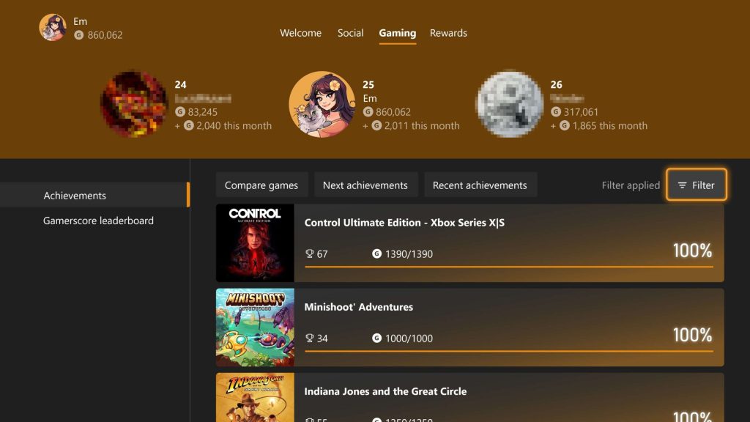Open Indiana Jones and the Great Circle title
This screenshot has height=422, width=750.
click(x=385, y=391)
